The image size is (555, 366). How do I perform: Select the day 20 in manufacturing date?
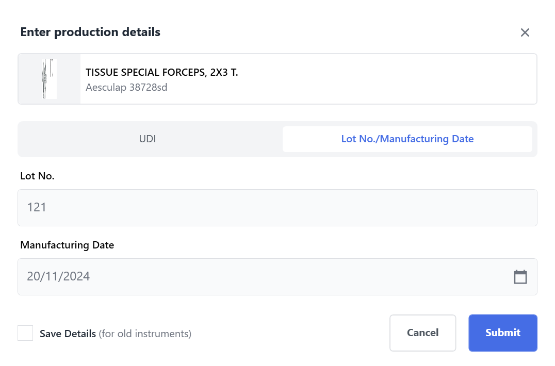point(34,276)
